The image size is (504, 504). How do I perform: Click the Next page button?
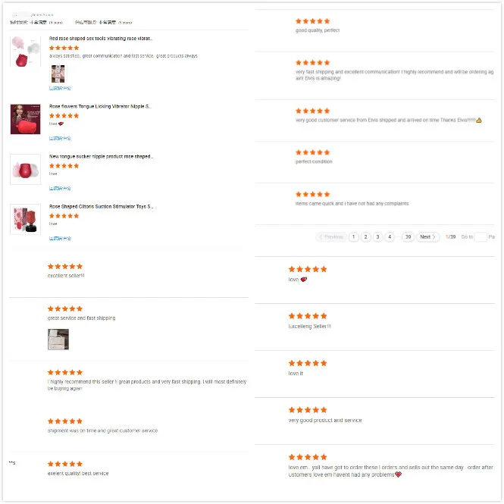click(x=427, y=237)
